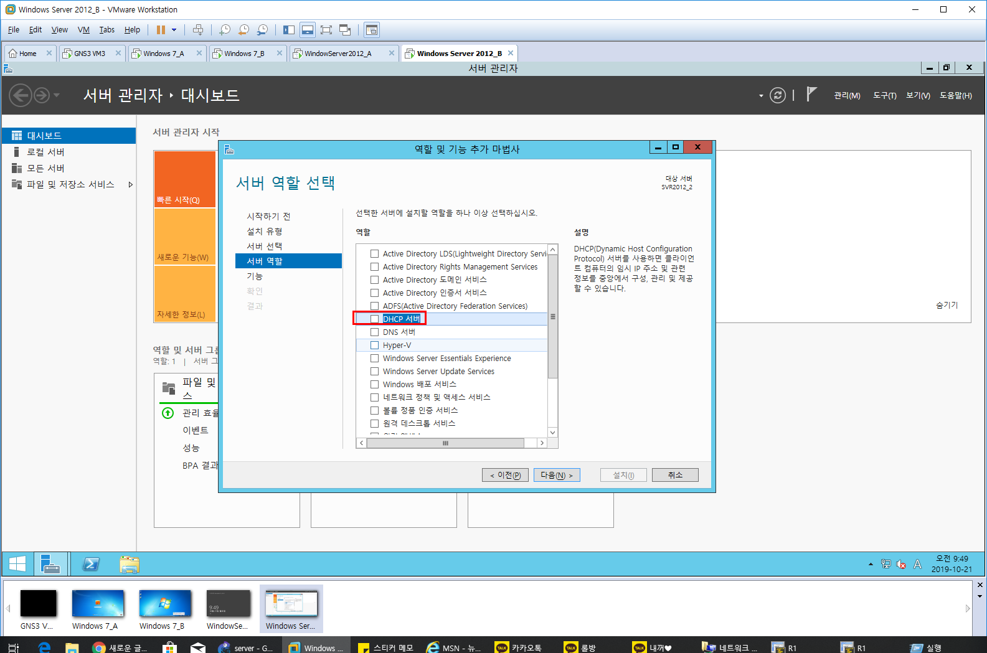Click the 이전(P) previous button

505,475
